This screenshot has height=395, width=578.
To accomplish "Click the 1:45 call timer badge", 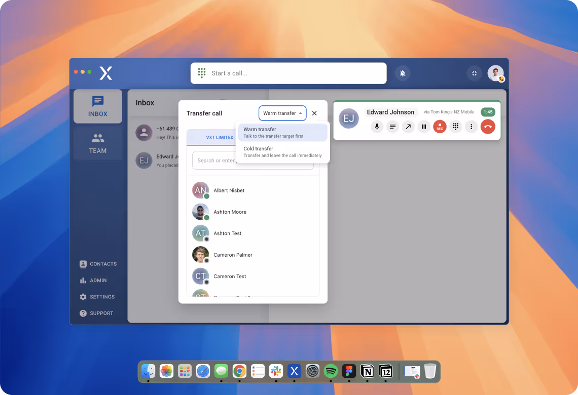I will (x=488, y=112).
